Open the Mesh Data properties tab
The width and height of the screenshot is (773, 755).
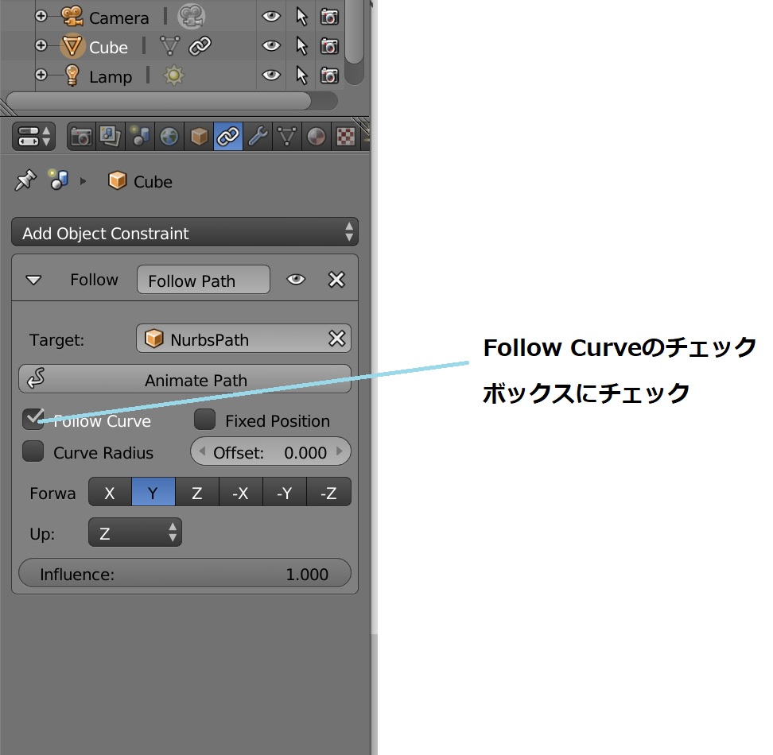pos(286,137)
